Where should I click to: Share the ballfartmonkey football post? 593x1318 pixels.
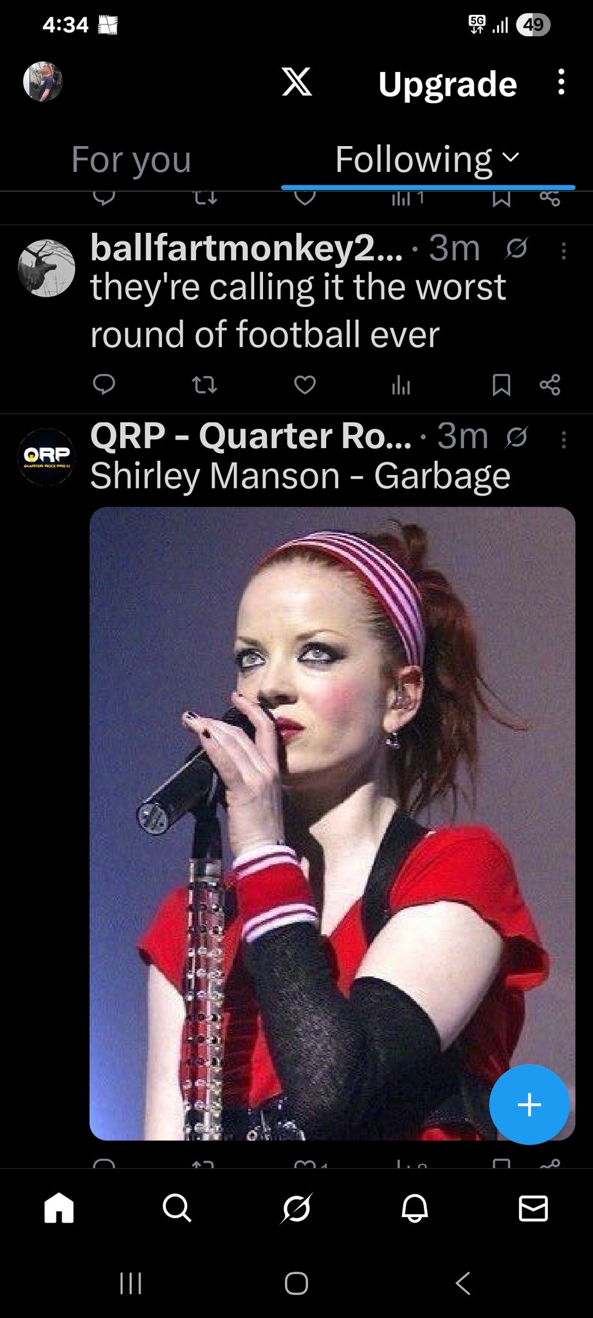550,385
